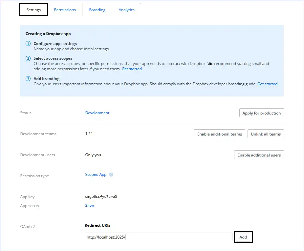
Task: Click step 2 circle for Select access scopes
Action: tap(28, 58)
